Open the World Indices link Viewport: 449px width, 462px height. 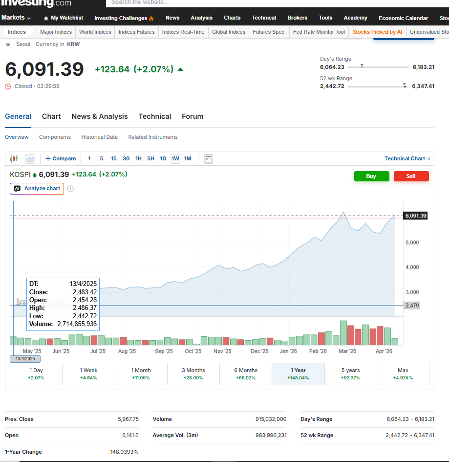tap(95, 32)
